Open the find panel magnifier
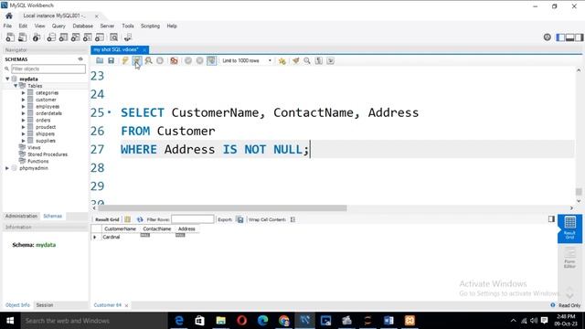Viewport: 585px width, 329px height. click(x=307, y=60)
